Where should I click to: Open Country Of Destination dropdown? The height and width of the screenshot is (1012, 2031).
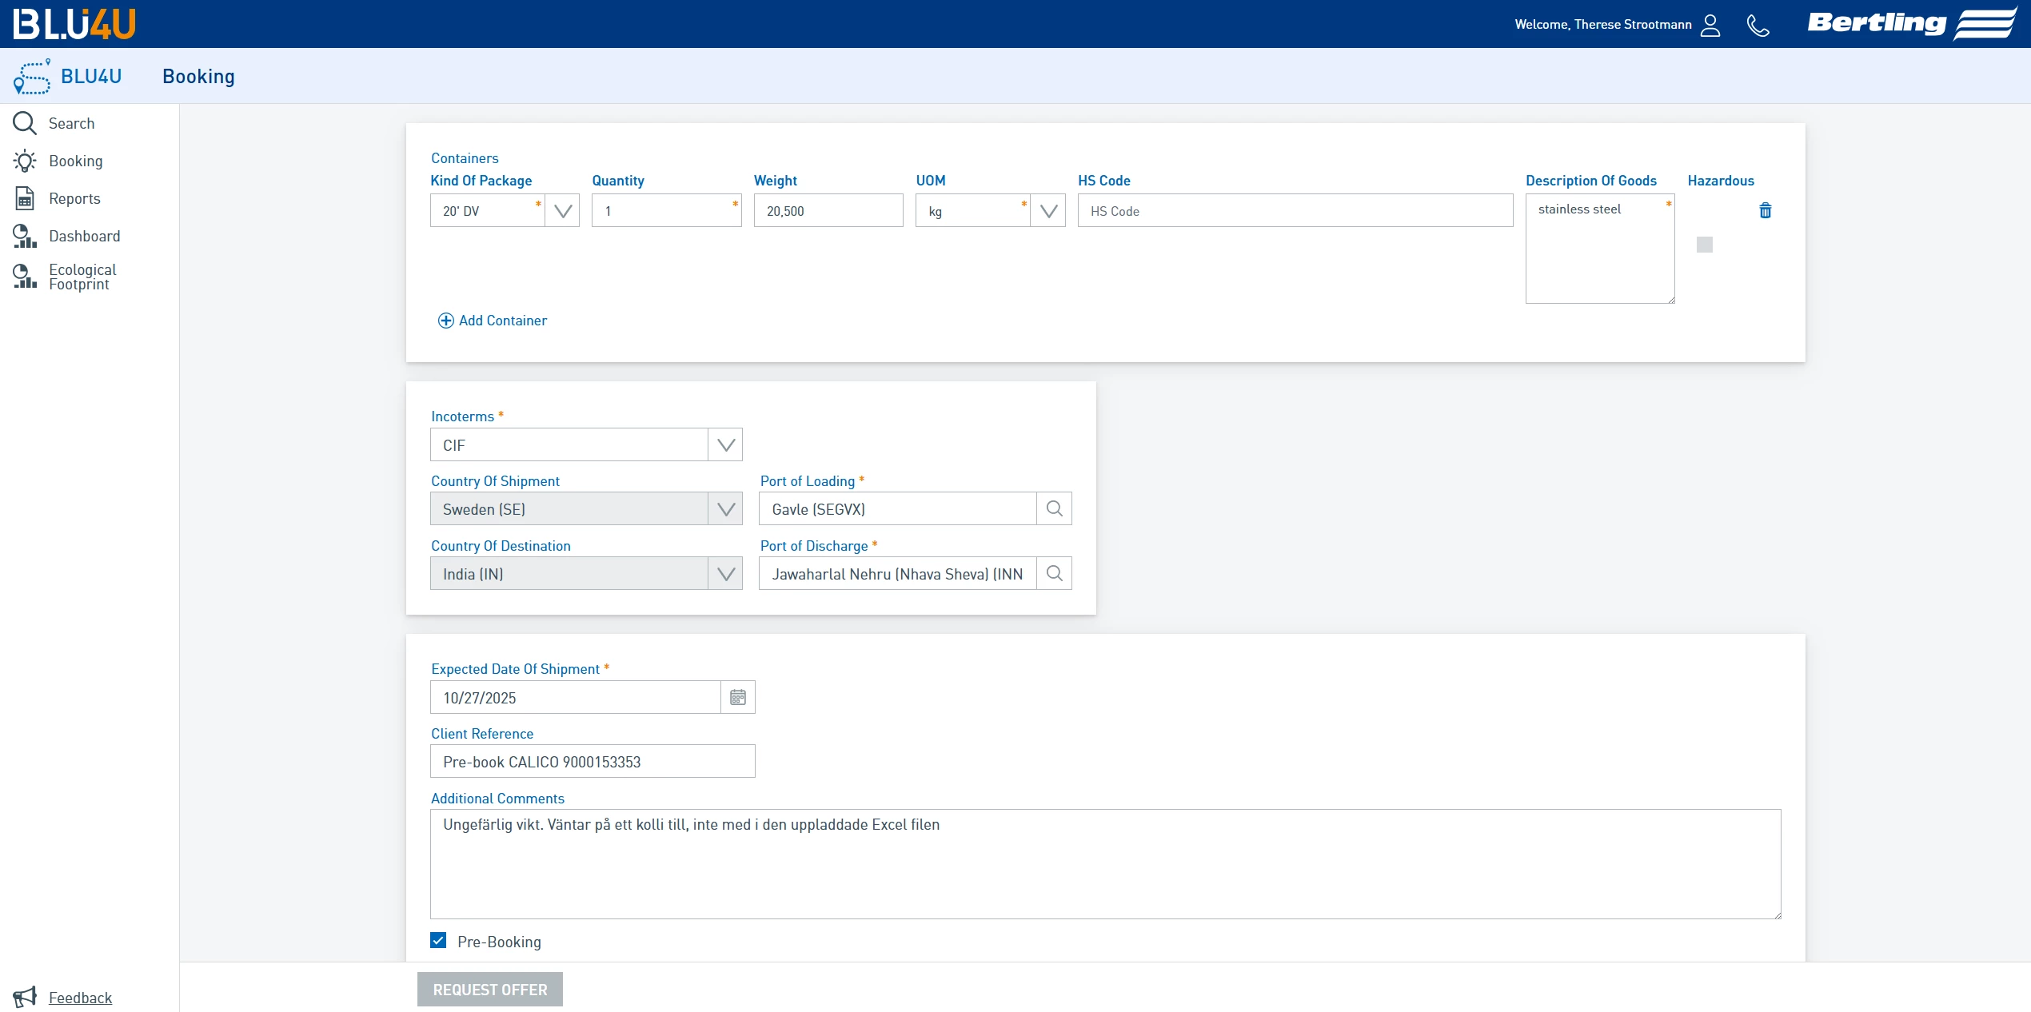(x=725, y=574)
